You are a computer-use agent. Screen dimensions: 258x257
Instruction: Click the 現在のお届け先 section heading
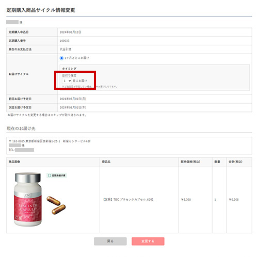coord(21,128)
